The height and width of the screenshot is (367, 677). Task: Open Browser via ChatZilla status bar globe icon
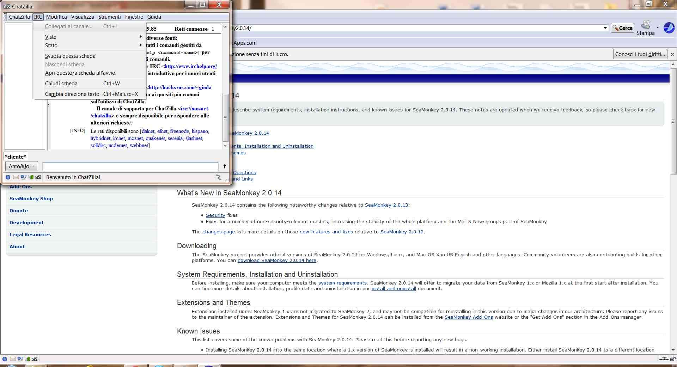click(x=8, y=177)
